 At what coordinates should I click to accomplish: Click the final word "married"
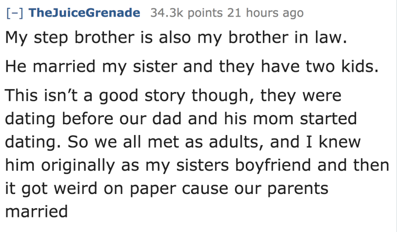tap(36, 212)
